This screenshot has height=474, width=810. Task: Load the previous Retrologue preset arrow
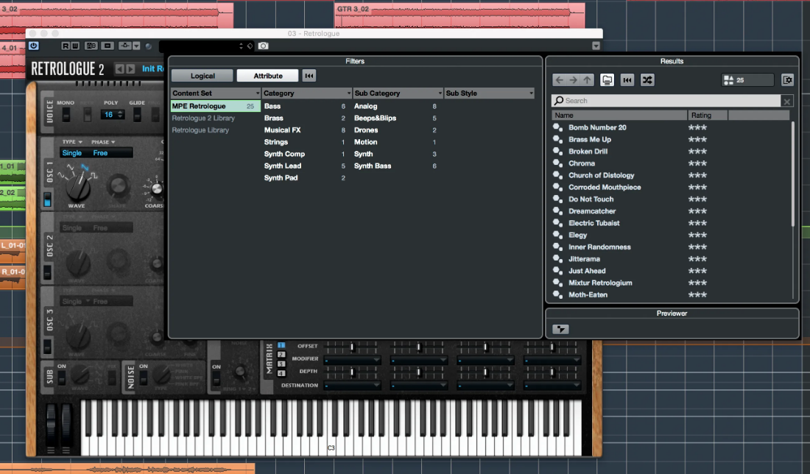(120, 68)
